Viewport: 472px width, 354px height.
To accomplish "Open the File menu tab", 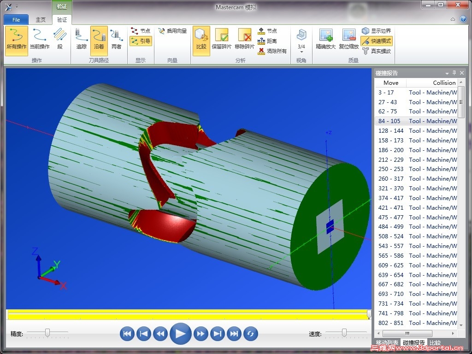I will 16,19.
